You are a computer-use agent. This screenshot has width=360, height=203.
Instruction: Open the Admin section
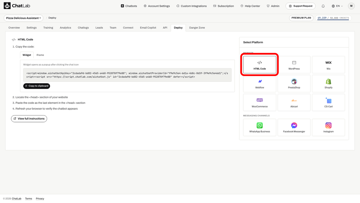point(273,6)
